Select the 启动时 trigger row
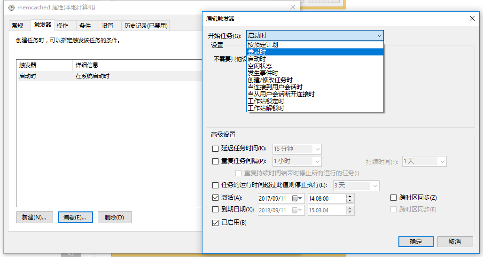The image size is (483, 257). [x=109, y=76]
